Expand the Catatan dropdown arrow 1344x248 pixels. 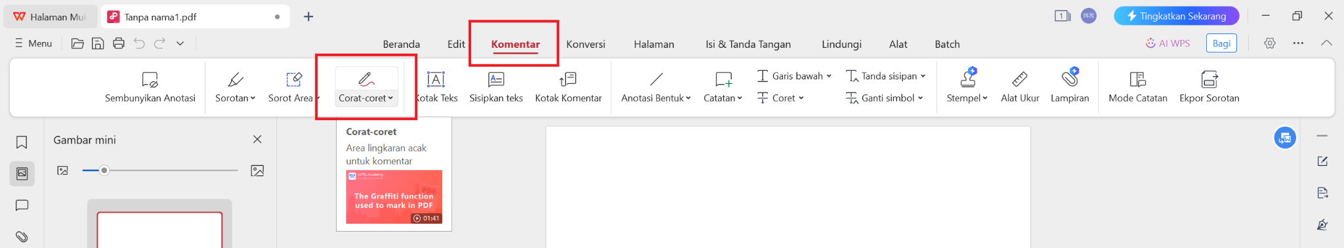(740, 98)
